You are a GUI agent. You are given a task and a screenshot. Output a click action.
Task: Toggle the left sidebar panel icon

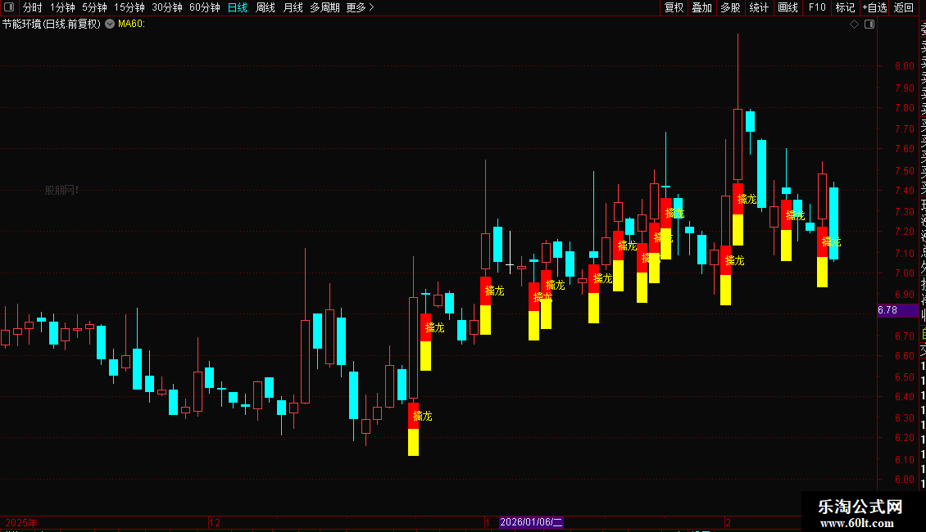[9, 7]
